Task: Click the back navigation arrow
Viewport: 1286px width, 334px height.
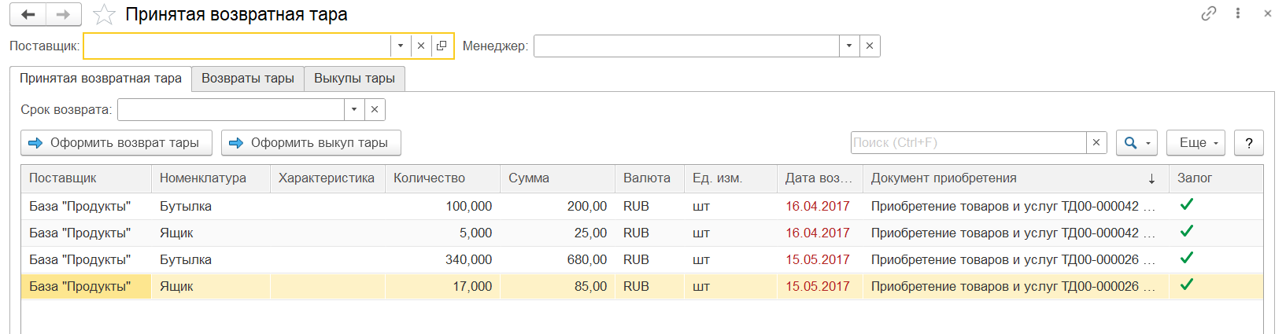Action: click(x=28, y=14)
